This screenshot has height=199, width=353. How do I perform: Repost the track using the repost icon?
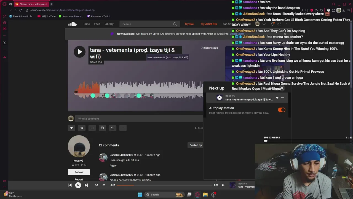(82, 128)
